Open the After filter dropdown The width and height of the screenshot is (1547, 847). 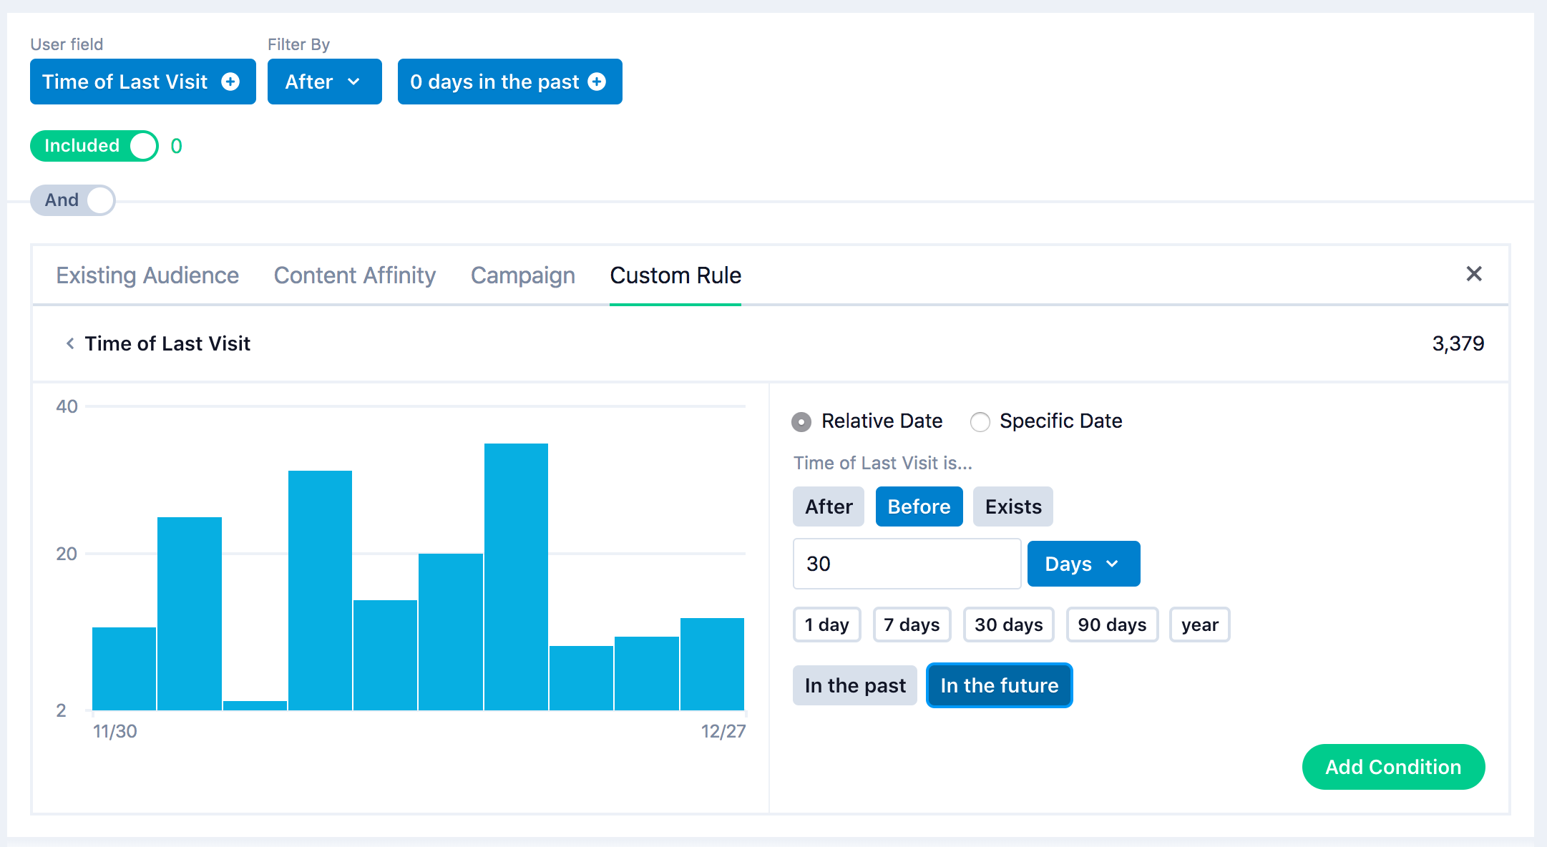point(324,82)
